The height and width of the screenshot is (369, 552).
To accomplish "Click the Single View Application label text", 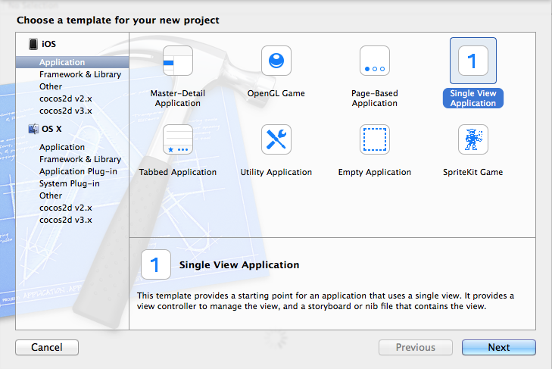I will click(x=473, y=99).
